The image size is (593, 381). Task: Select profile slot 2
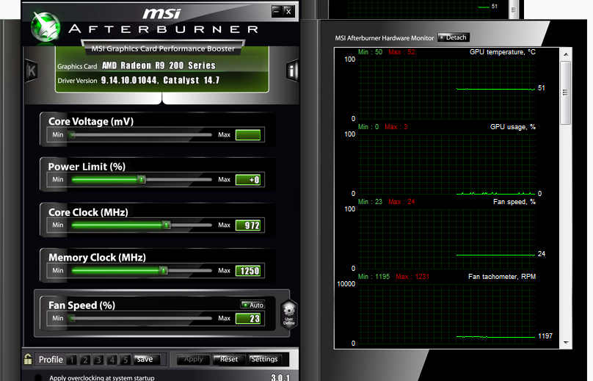tap(85, 360)
